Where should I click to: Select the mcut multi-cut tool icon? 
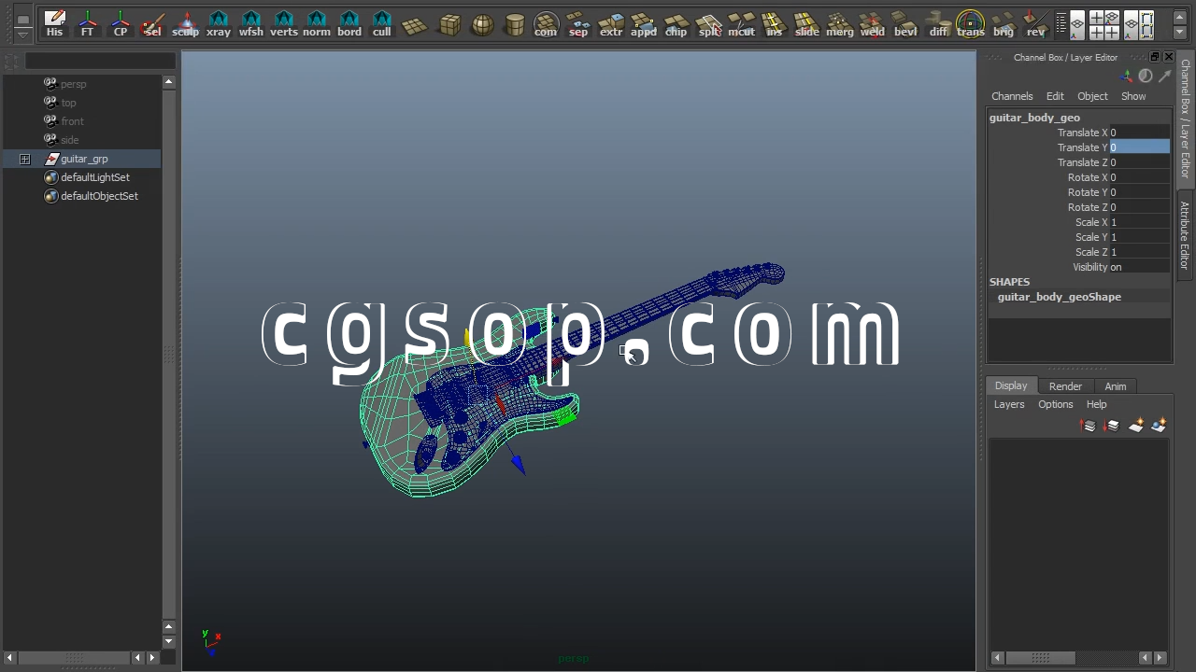(742, 24)
